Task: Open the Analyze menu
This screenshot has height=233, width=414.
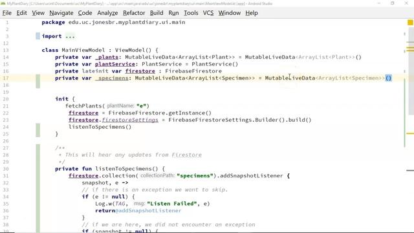Action: [x=107, y=13]
